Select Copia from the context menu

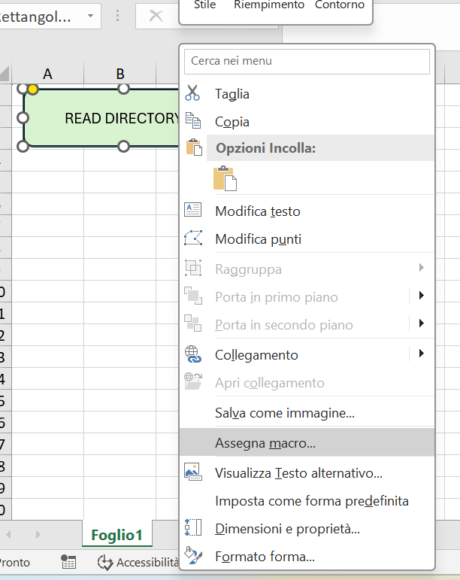coord(307,122)
